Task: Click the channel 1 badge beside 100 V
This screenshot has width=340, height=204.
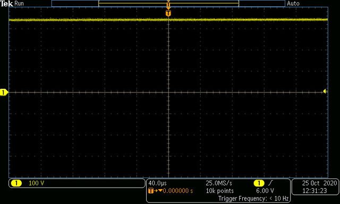Action: click(x=16, y=183)
